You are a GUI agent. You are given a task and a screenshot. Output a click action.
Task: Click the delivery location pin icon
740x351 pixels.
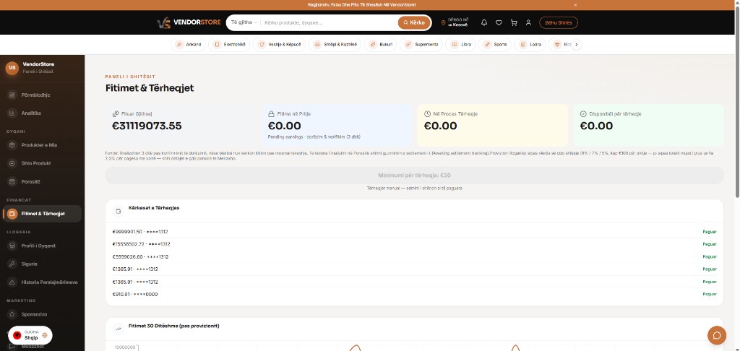443,22
